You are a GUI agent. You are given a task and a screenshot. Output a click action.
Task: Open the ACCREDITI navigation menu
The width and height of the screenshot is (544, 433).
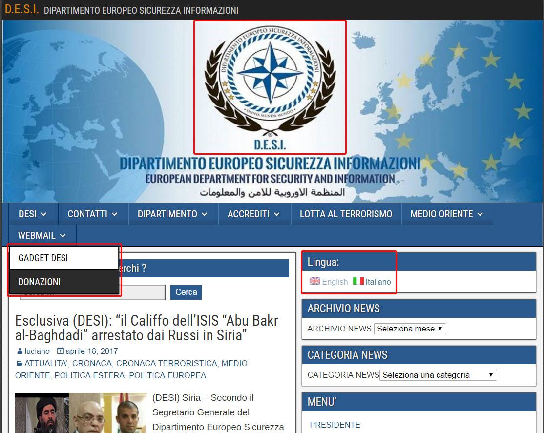(x=253, y=214)
